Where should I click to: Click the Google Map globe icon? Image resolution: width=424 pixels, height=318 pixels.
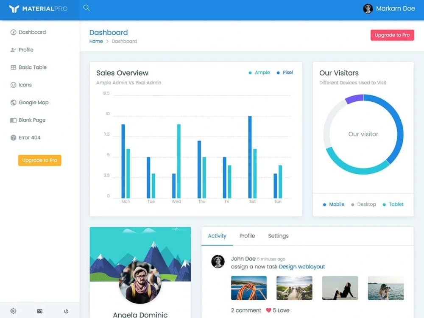pyautogui.click(x=13, y=103)
